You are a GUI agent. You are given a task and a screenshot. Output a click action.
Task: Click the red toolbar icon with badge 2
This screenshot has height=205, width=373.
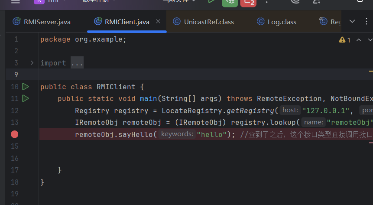point(248,2)
